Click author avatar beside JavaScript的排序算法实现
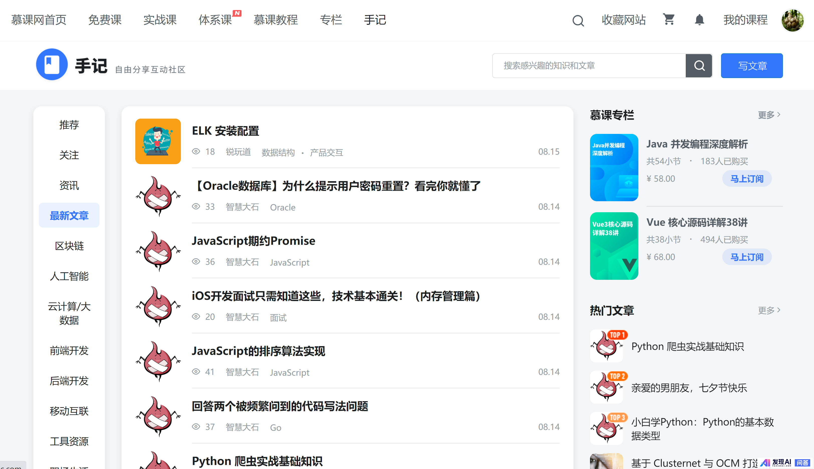The image size is (814, 469). (x=158, y=361)
